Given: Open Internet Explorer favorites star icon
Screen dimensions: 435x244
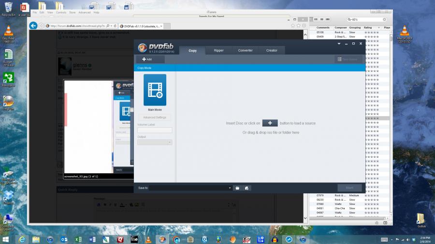Looking at the screenshot, I should pos(299,26).
